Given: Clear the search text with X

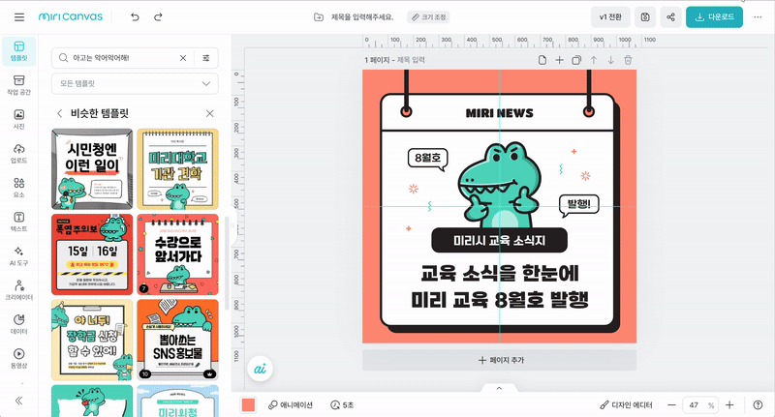Looking at the screenshot, I should [x=183, y=58].
